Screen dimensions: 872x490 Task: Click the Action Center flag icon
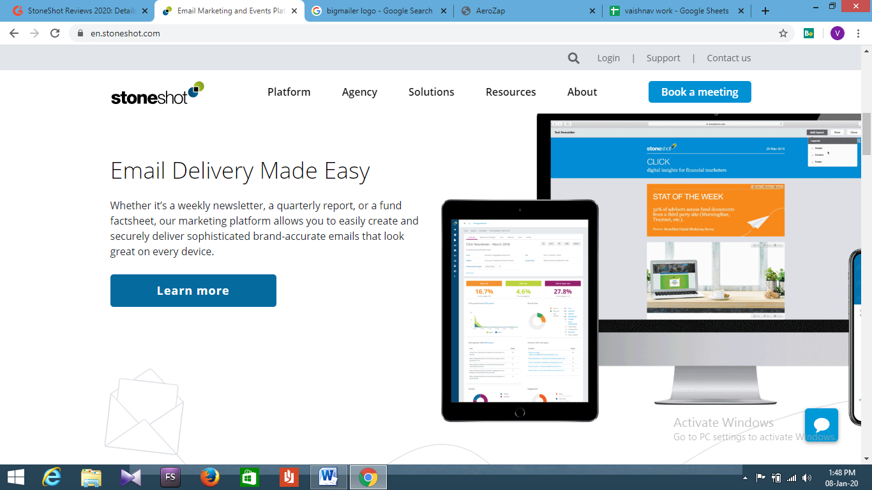761,478
